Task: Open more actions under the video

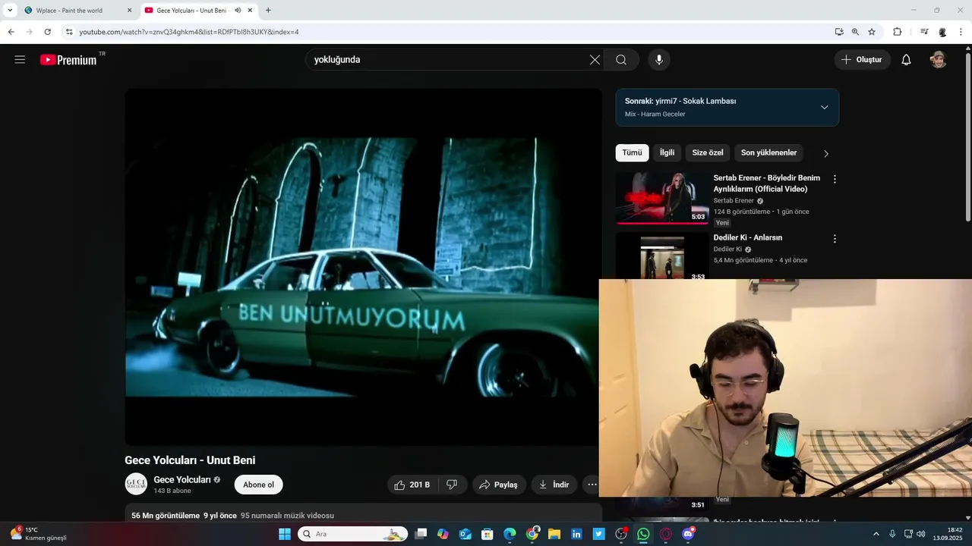Action: tap(592, 485)
